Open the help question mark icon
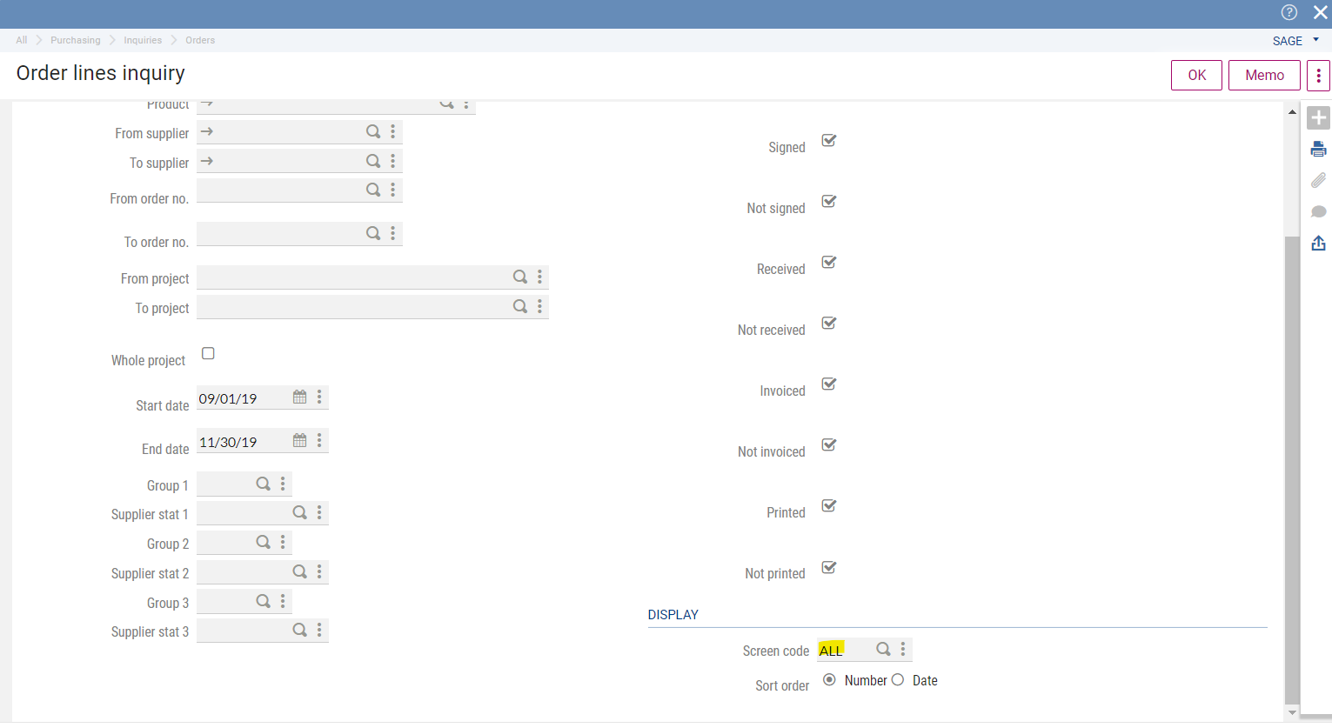1332x728 pixels. click(x=1288, y=12)
